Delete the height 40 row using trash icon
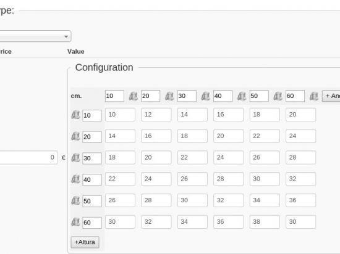This screenshot has height=254, width=340. pyautogui.click(x=75, y=179)
